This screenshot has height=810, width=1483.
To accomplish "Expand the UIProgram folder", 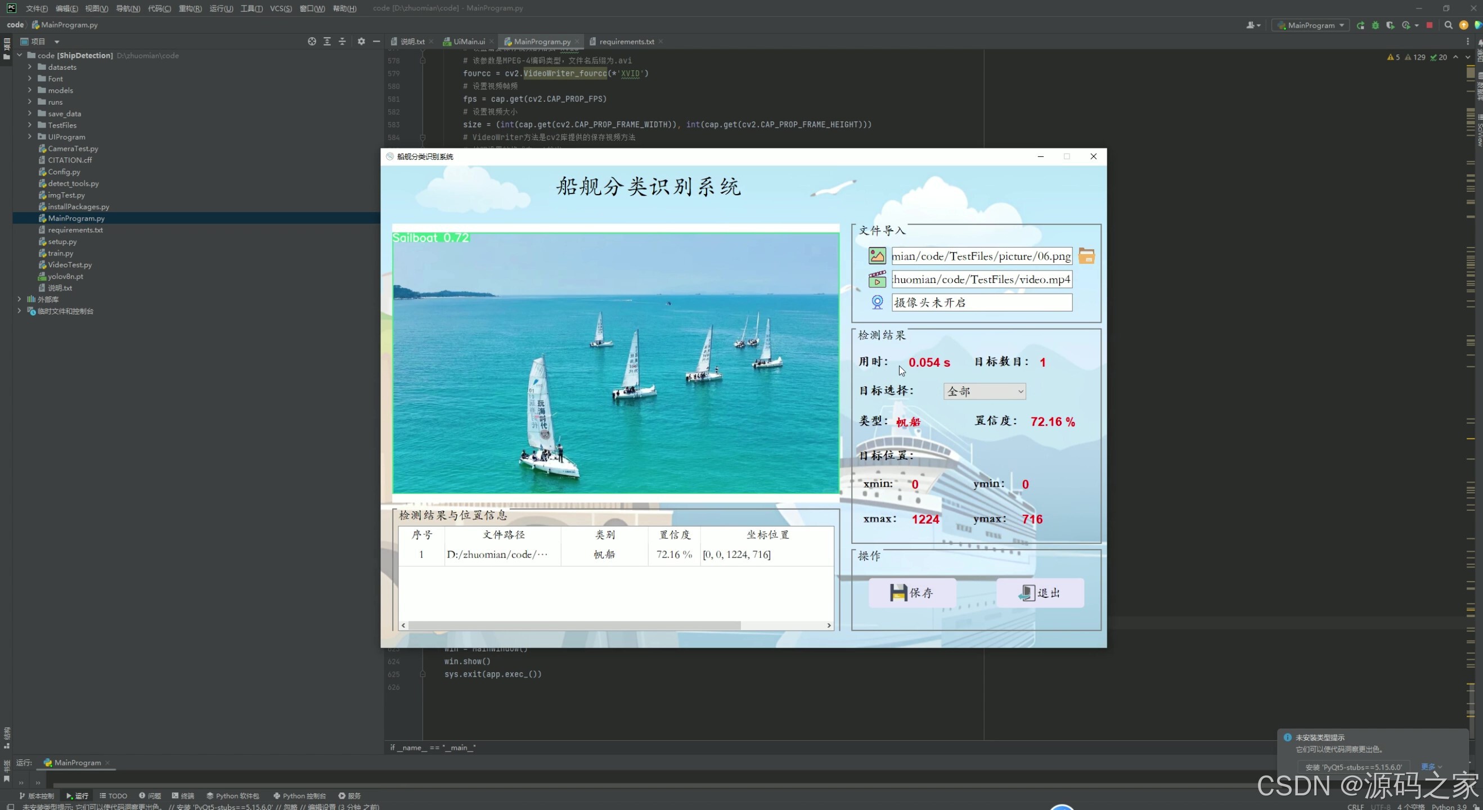I will pyautogui.click(x=30, y=137).
